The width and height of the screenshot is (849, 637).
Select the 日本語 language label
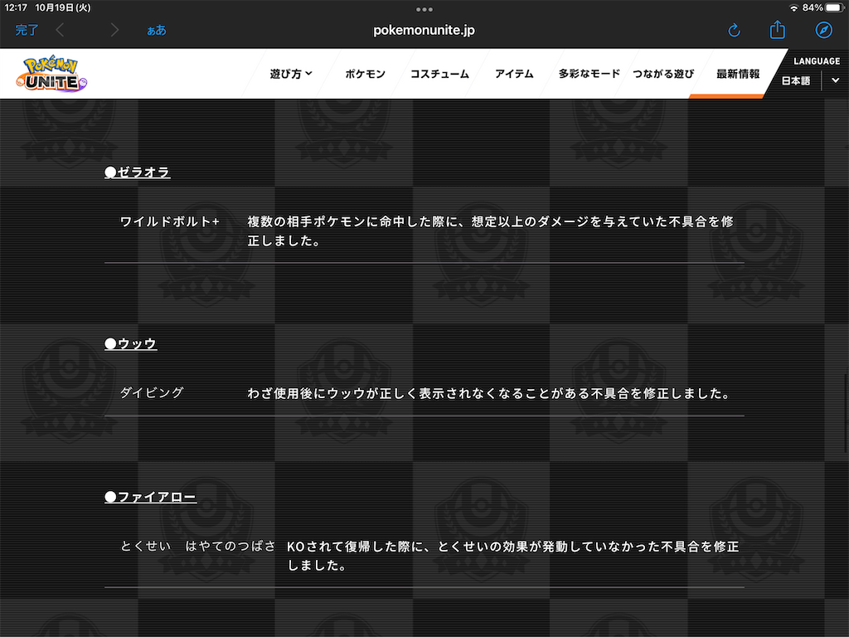[796, 80]
